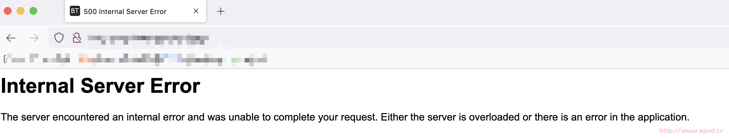Open a new tab with plus button

(221, 11)
